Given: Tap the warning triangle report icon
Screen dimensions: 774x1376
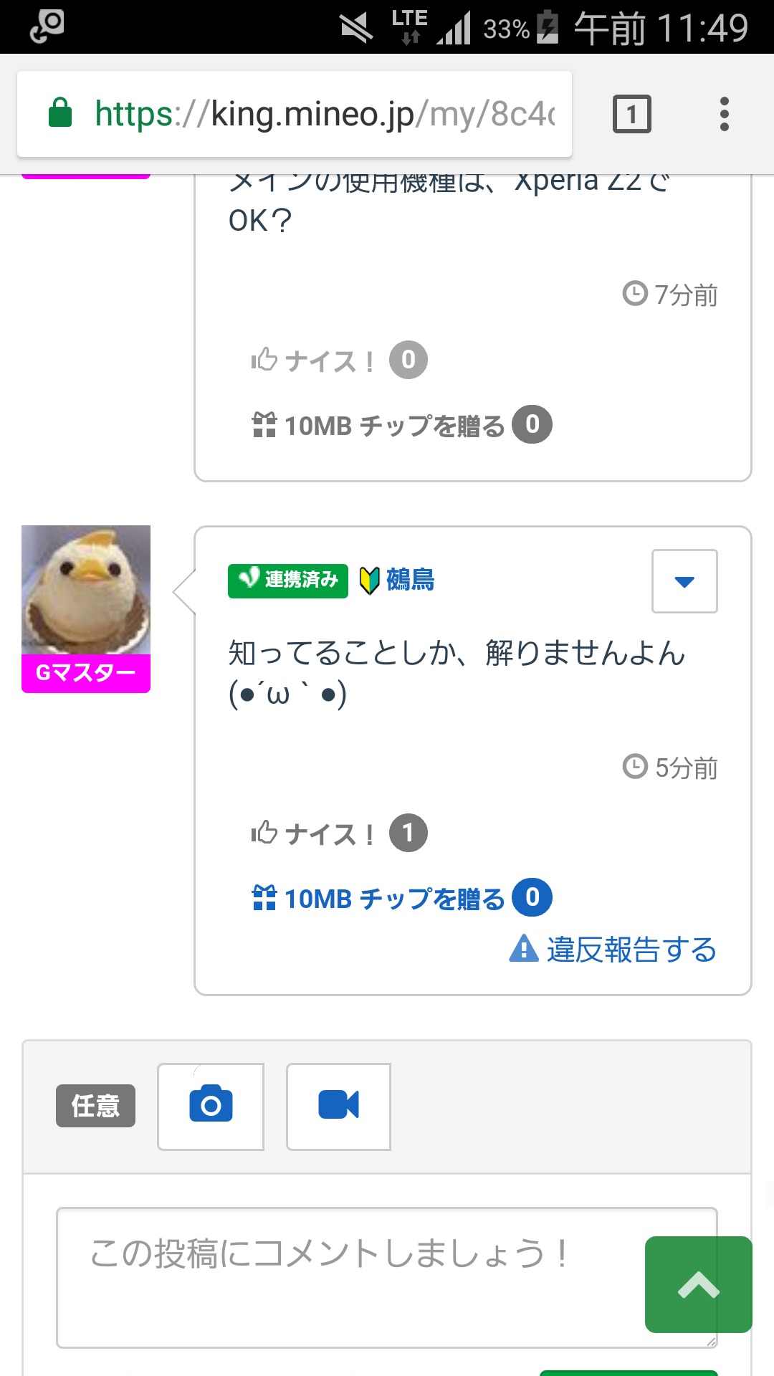Looking at the screenshot, I should pyautogui.click(x=524, y=948).
